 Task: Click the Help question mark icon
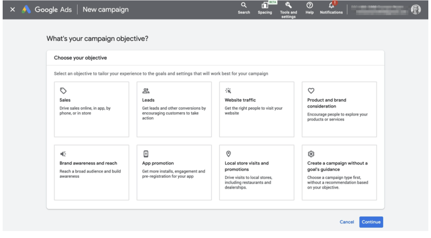click(x=309, y=6)
